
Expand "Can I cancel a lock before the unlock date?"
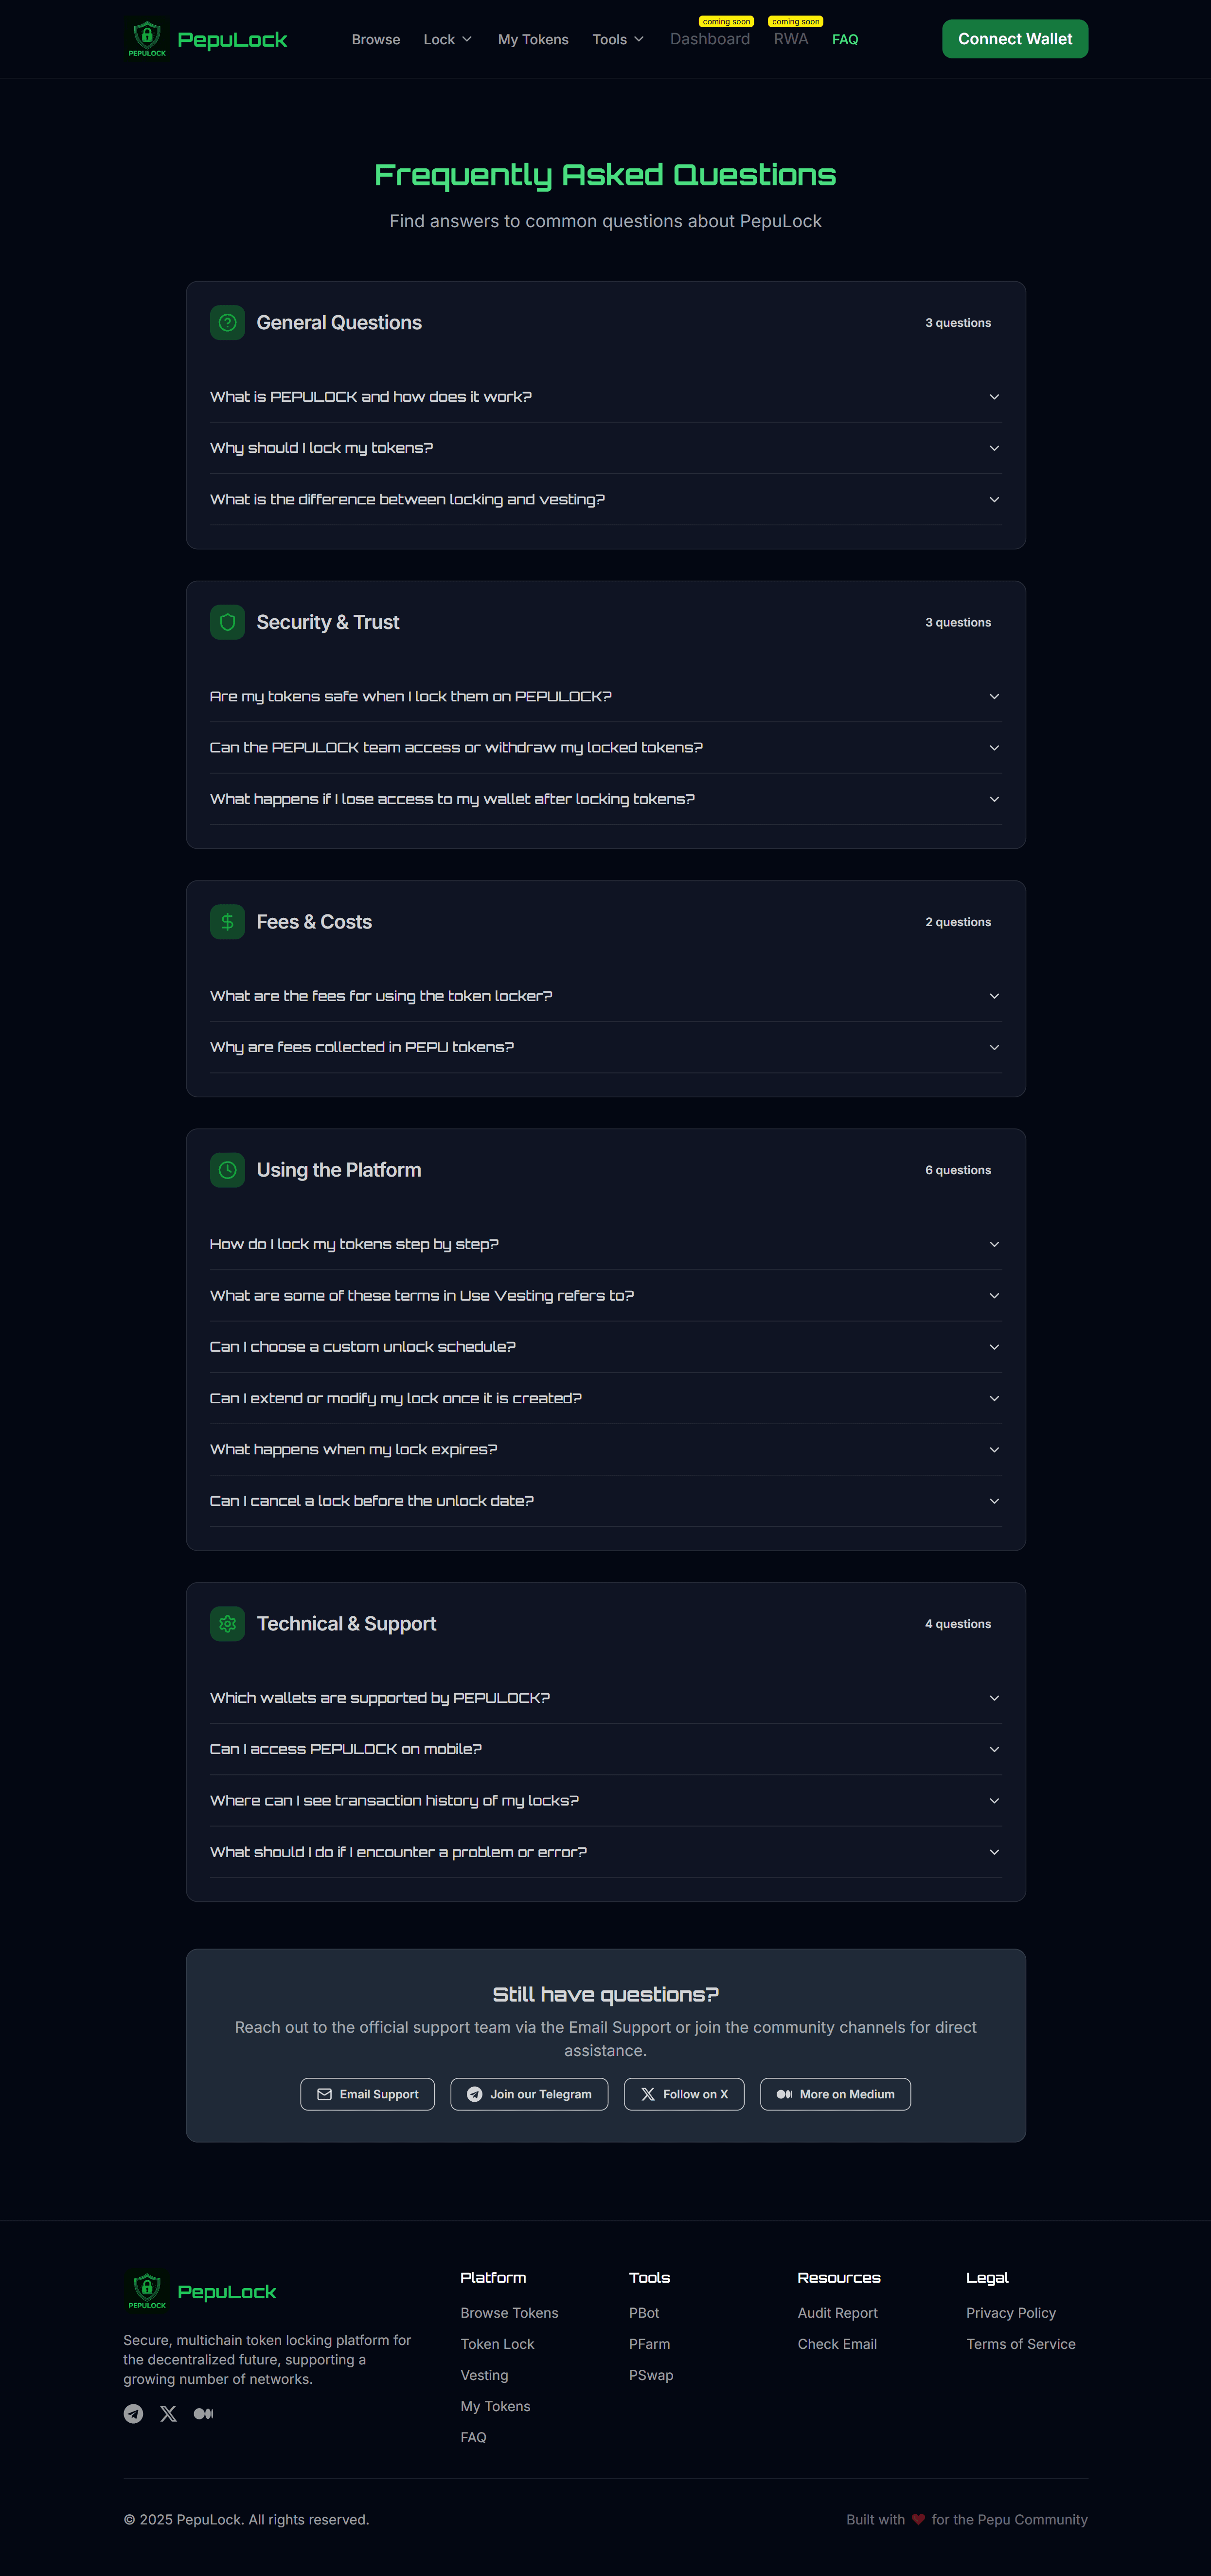[x=604, y=1500]
